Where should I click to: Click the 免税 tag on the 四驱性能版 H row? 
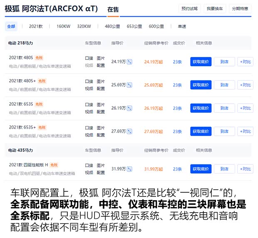click(54, 165)
